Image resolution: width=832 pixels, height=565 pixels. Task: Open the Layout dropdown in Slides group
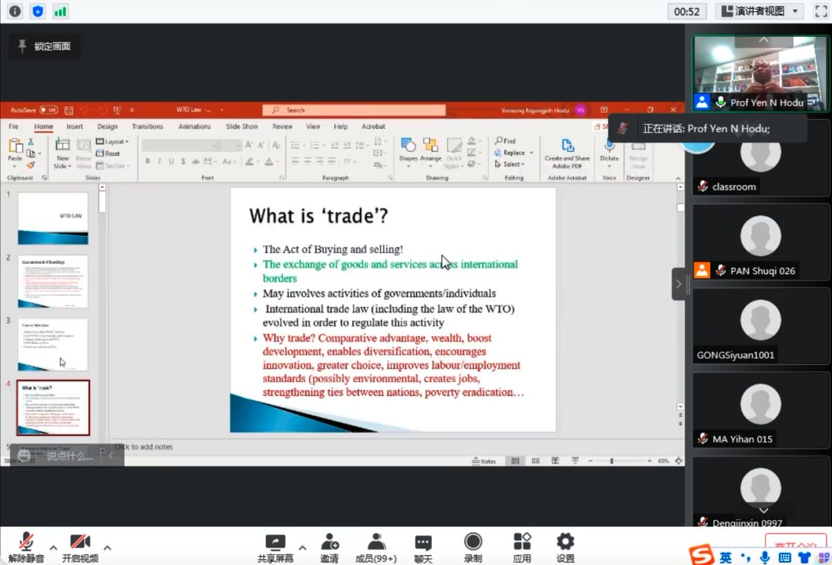tap(112, 141)
